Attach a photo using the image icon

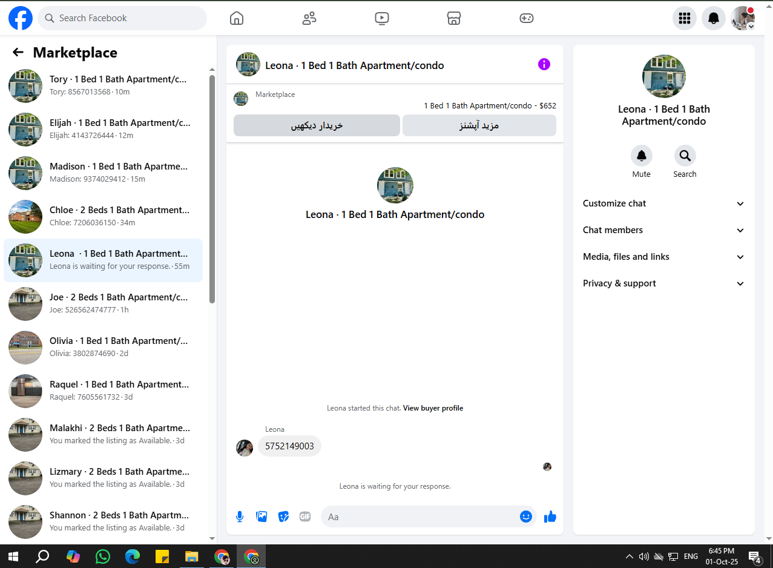(x=262, y=517)
